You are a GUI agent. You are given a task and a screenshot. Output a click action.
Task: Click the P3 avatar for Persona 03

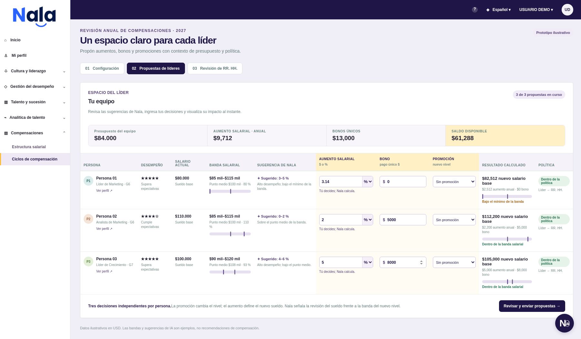click(88, 262)
